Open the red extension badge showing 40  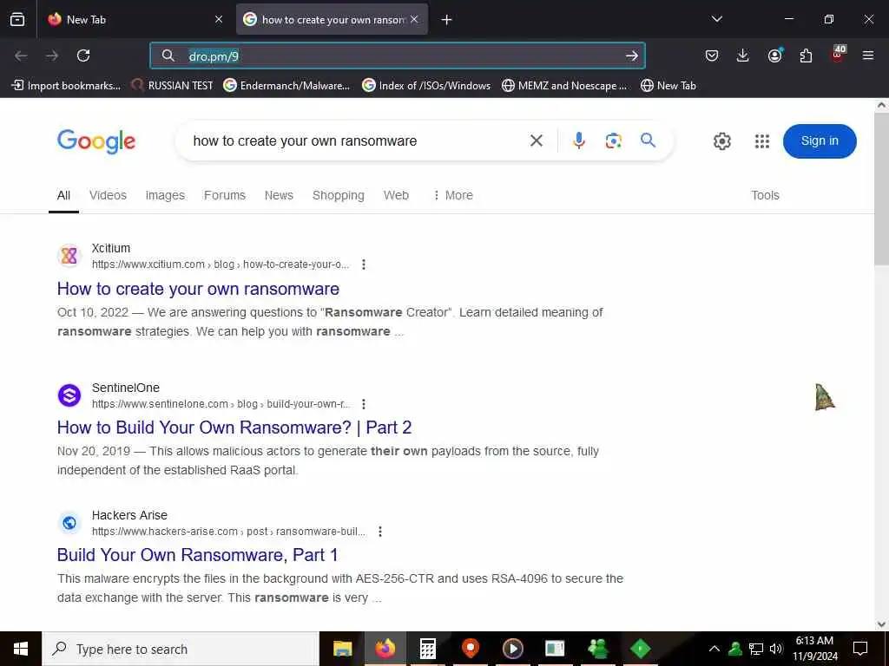click(838, 53)
